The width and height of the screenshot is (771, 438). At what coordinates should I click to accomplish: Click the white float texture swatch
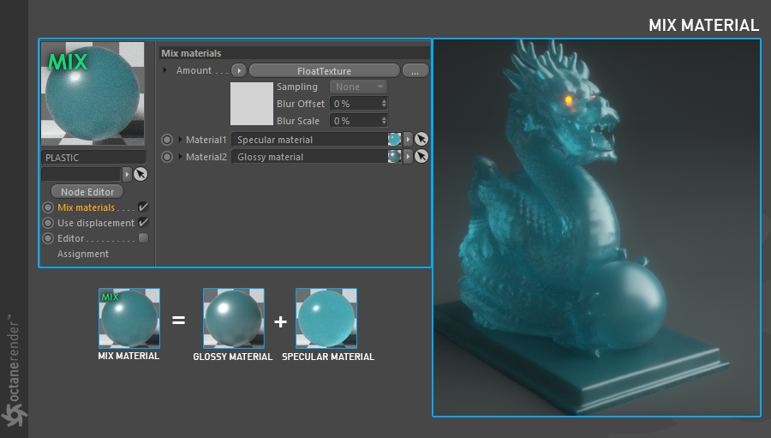252,104
